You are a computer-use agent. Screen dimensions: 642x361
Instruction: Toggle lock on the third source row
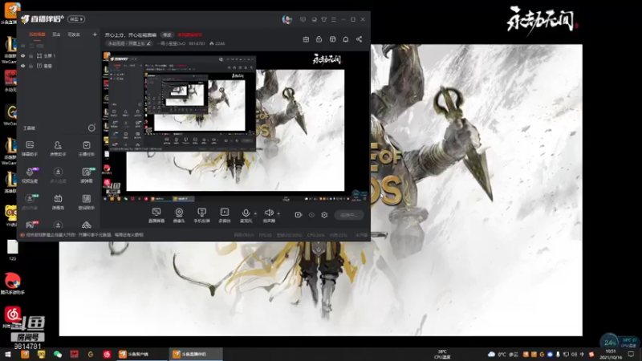(x=30, y=66)
